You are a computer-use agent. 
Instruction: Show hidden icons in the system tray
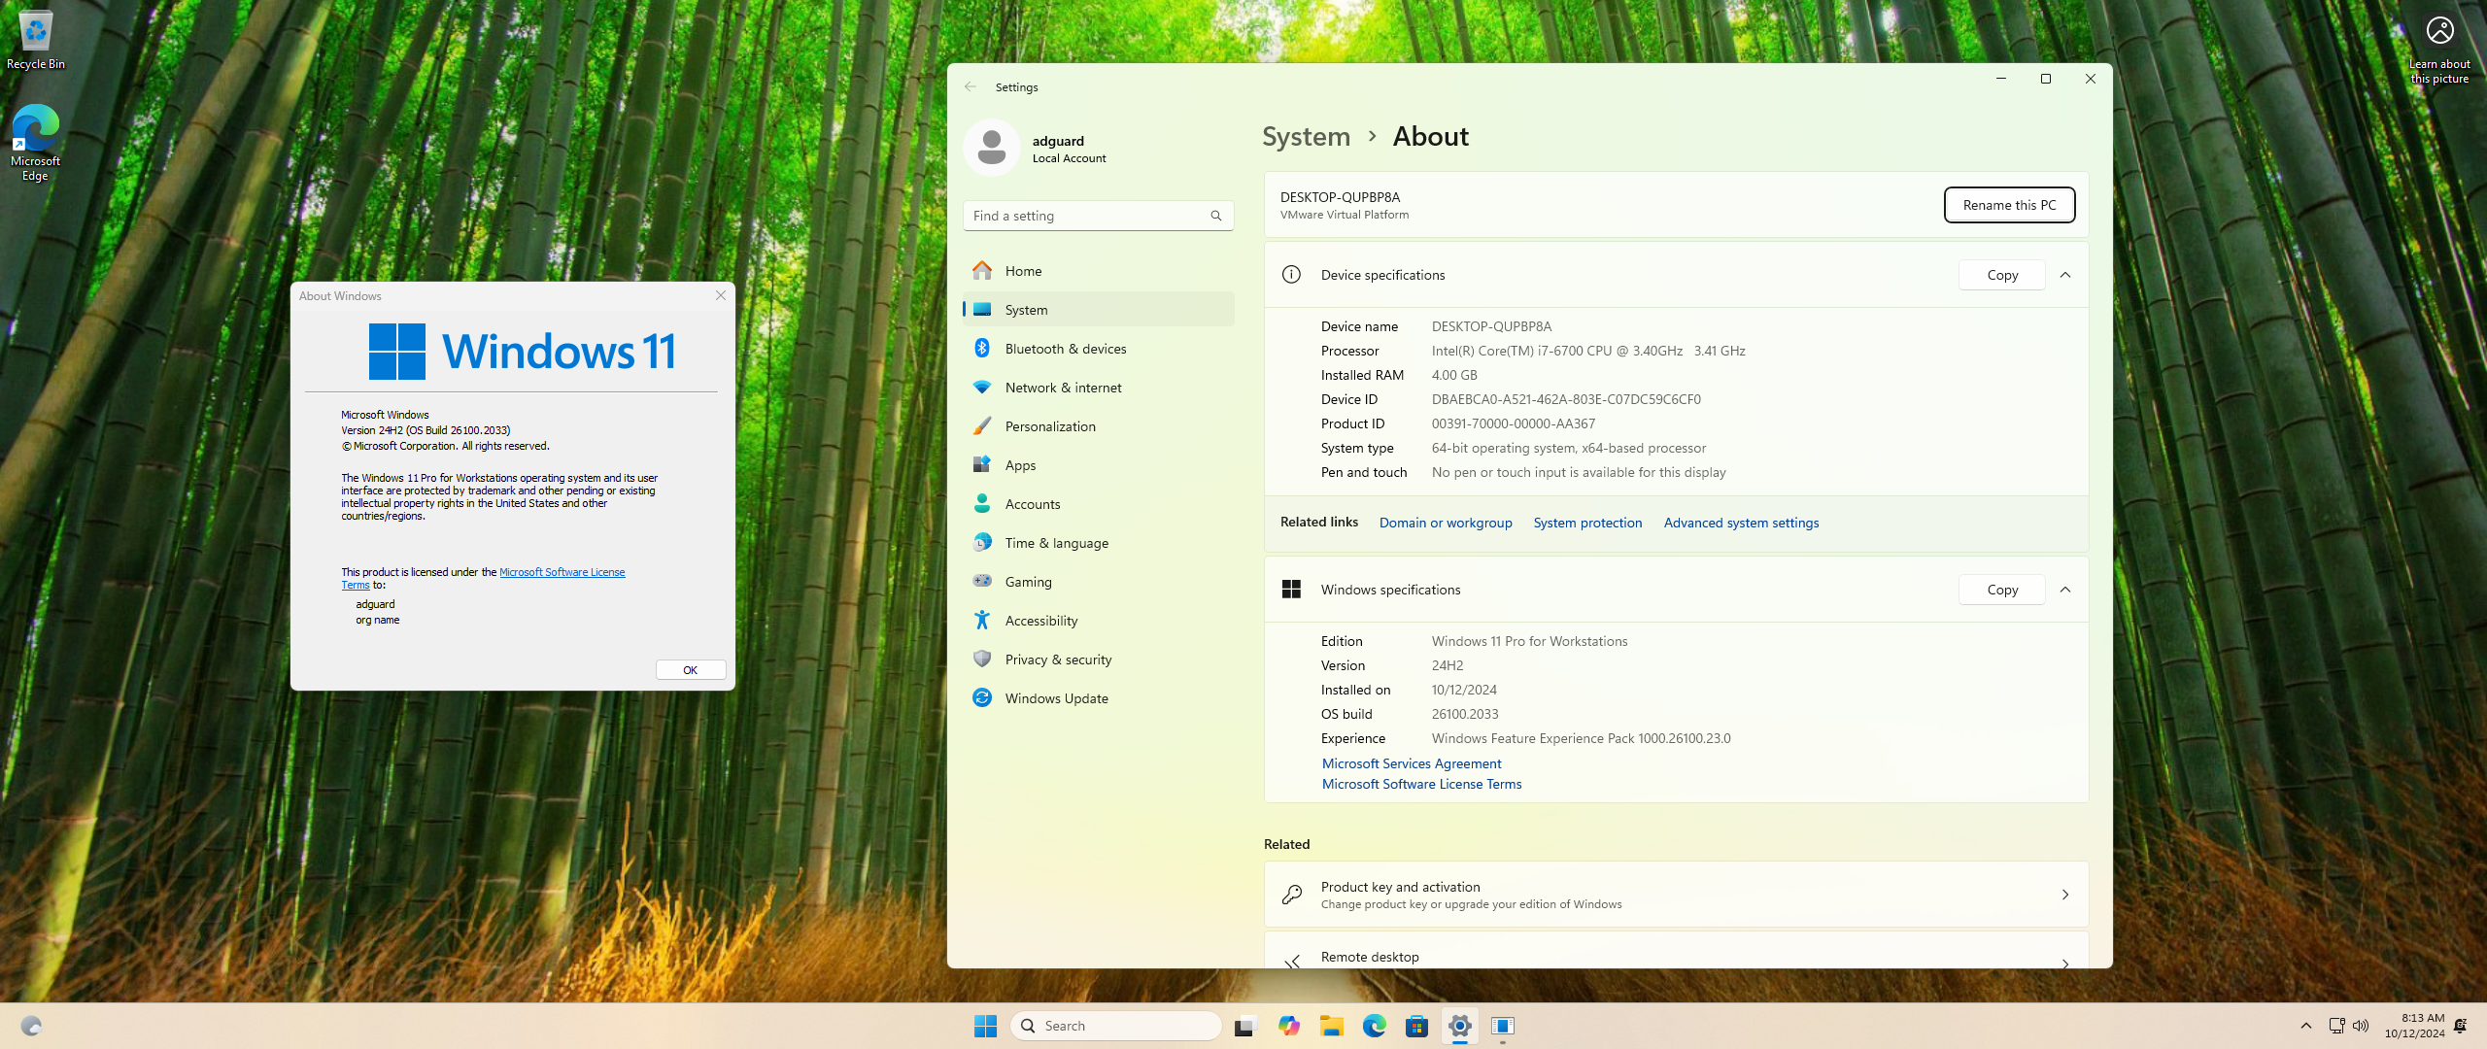(2306, 1026)
